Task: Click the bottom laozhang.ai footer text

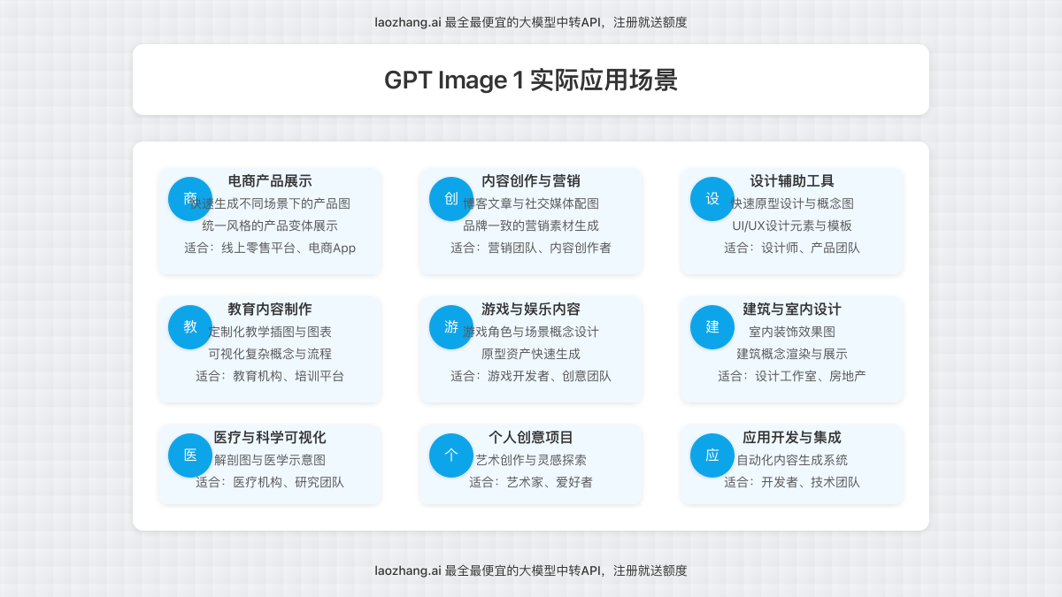Action: tap(531, 570)
